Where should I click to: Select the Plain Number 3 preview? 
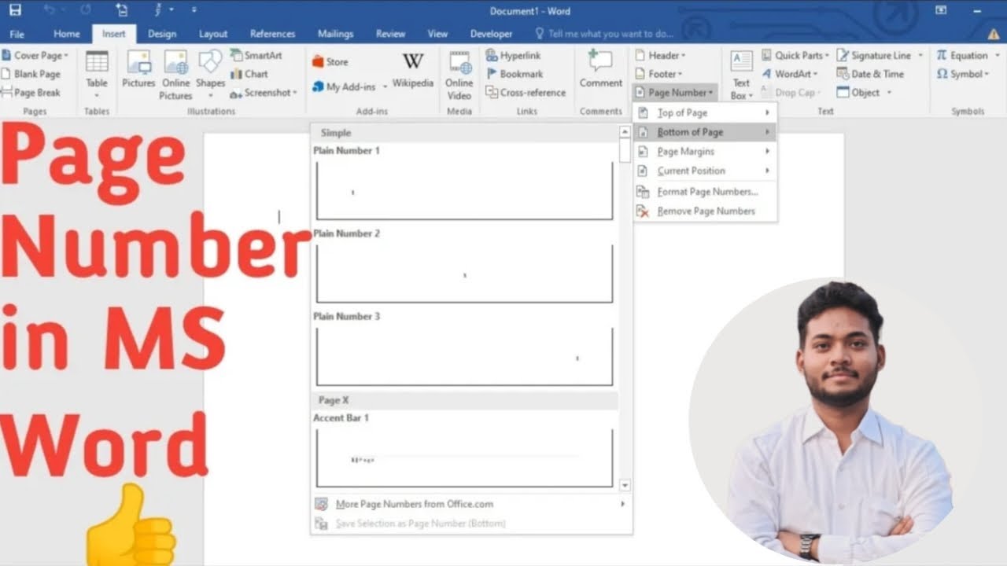pos(464,356)
